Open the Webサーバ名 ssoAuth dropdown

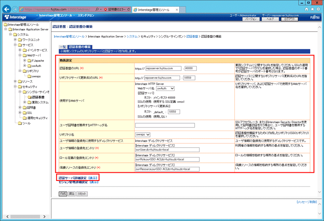(165, 88)
